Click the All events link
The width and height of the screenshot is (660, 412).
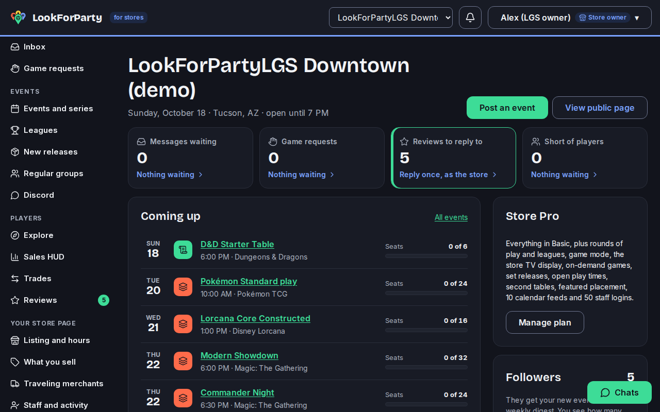(x=451, y=217)
